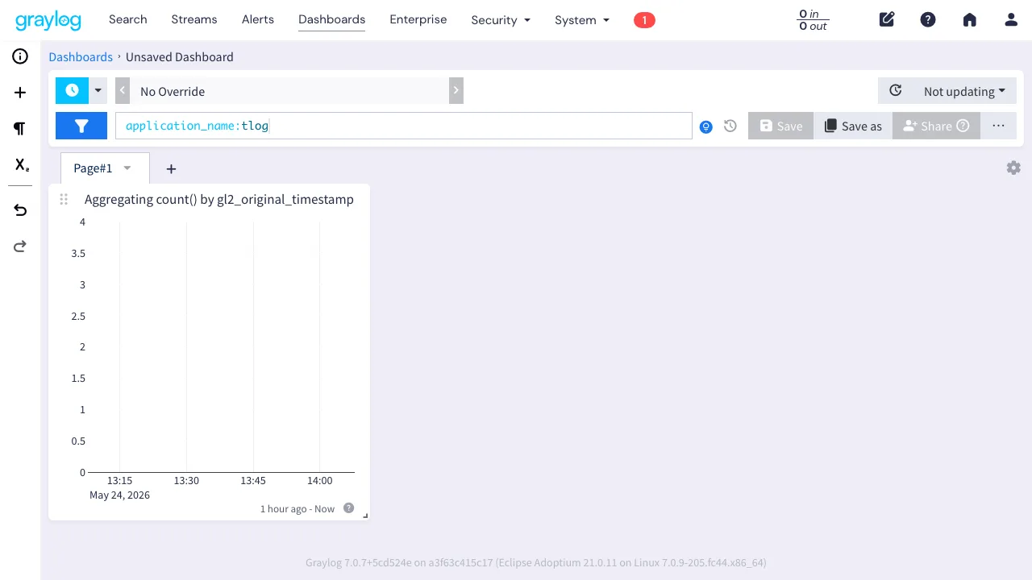Click the throughput 0 in 0 out indicator
Viewport: 1032px width, 580px height.
[x=813, y=20]
